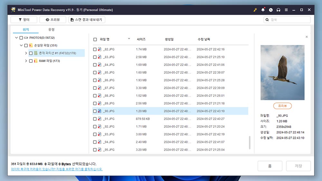Collapse the lost files (351) node

[21, 45]
